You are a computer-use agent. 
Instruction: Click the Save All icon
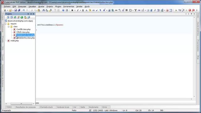click(19, 10)
